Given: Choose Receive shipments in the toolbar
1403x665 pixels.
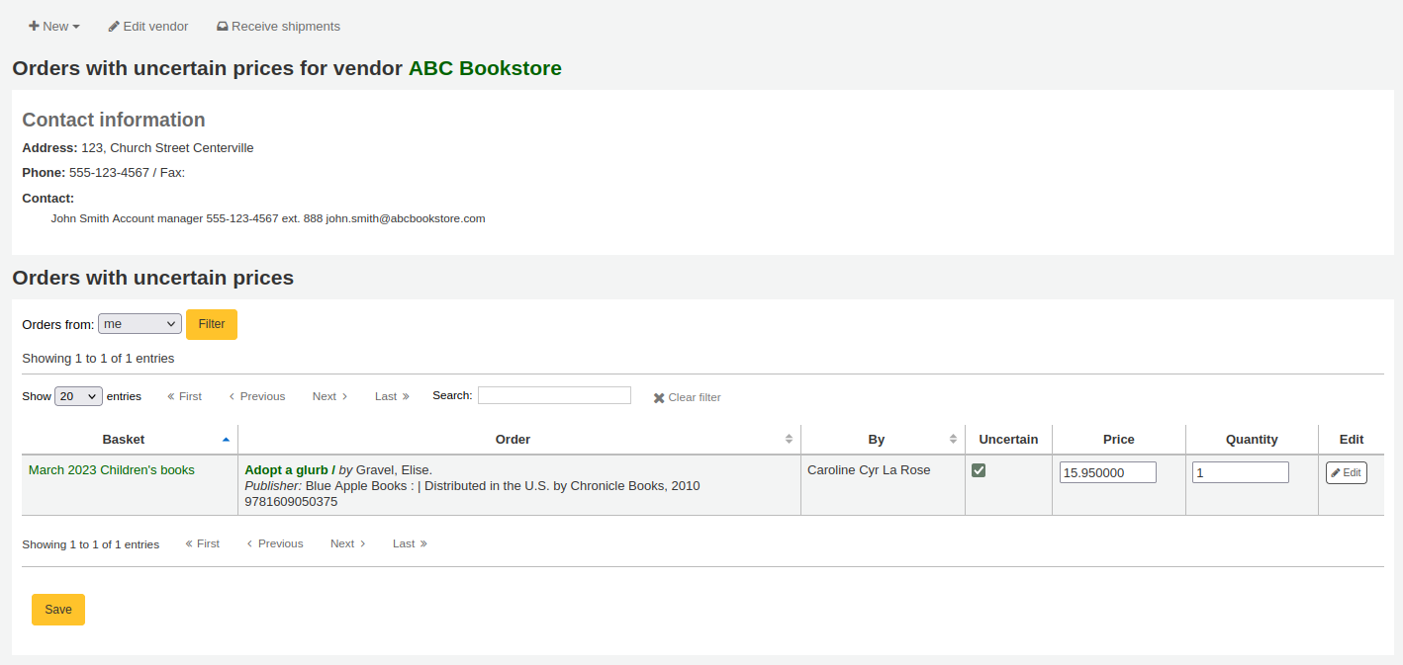Looking at the screenshot, I should click(278, 26).
